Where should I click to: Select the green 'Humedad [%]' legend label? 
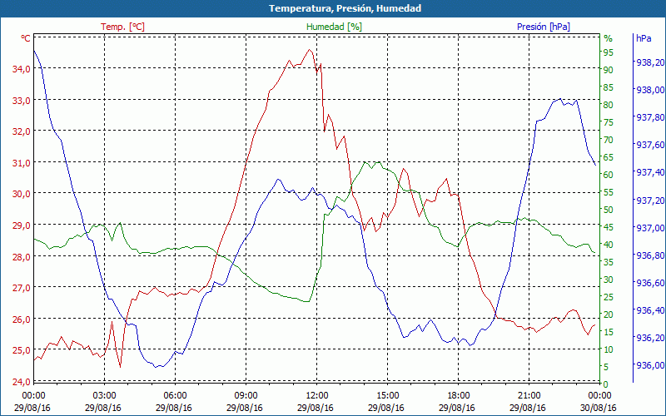[334, 27]
